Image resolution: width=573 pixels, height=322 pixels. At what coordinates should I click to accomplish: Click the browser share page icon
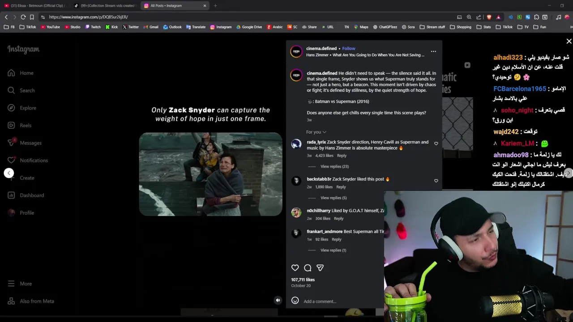click(x=479, y=17)
